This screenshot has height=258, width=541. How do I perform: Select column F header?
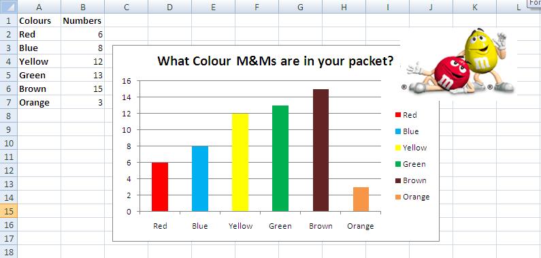(x=257, y=7)
